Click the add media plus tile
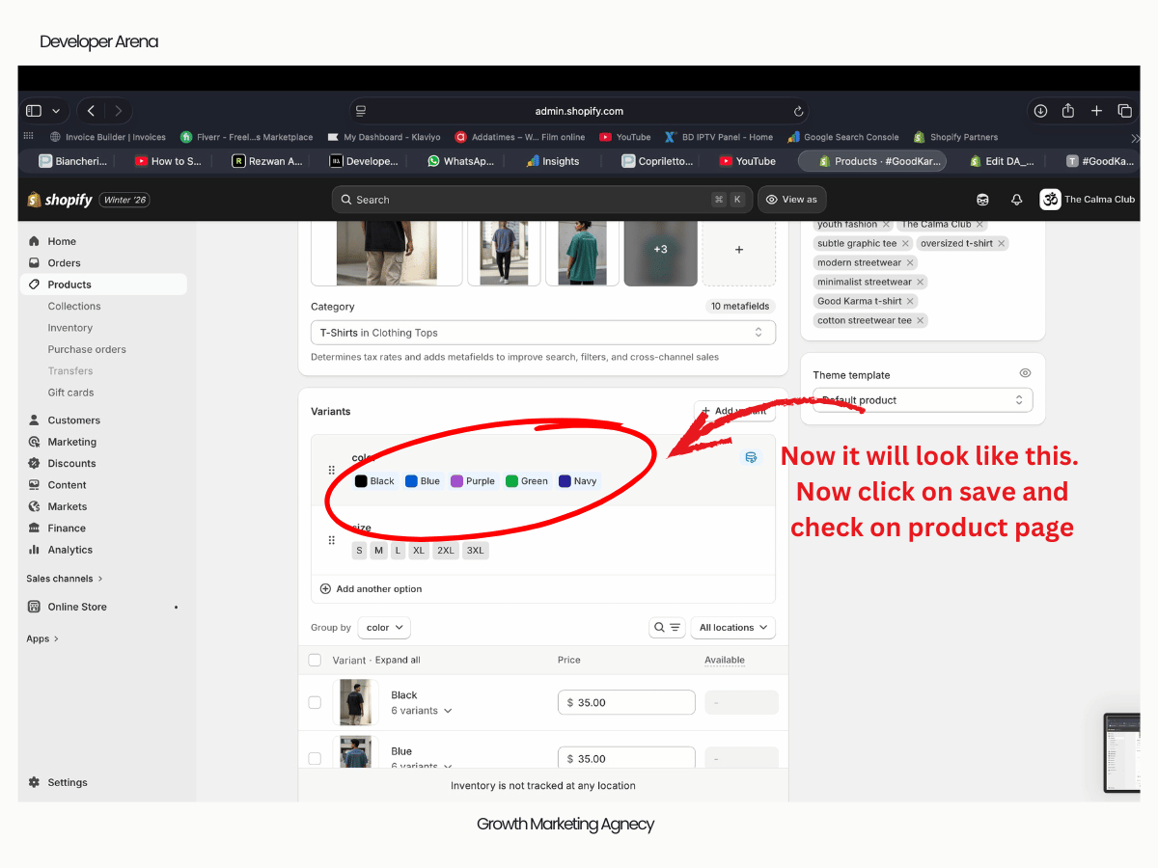The image size is (1158, 868). tap(738, 250)
